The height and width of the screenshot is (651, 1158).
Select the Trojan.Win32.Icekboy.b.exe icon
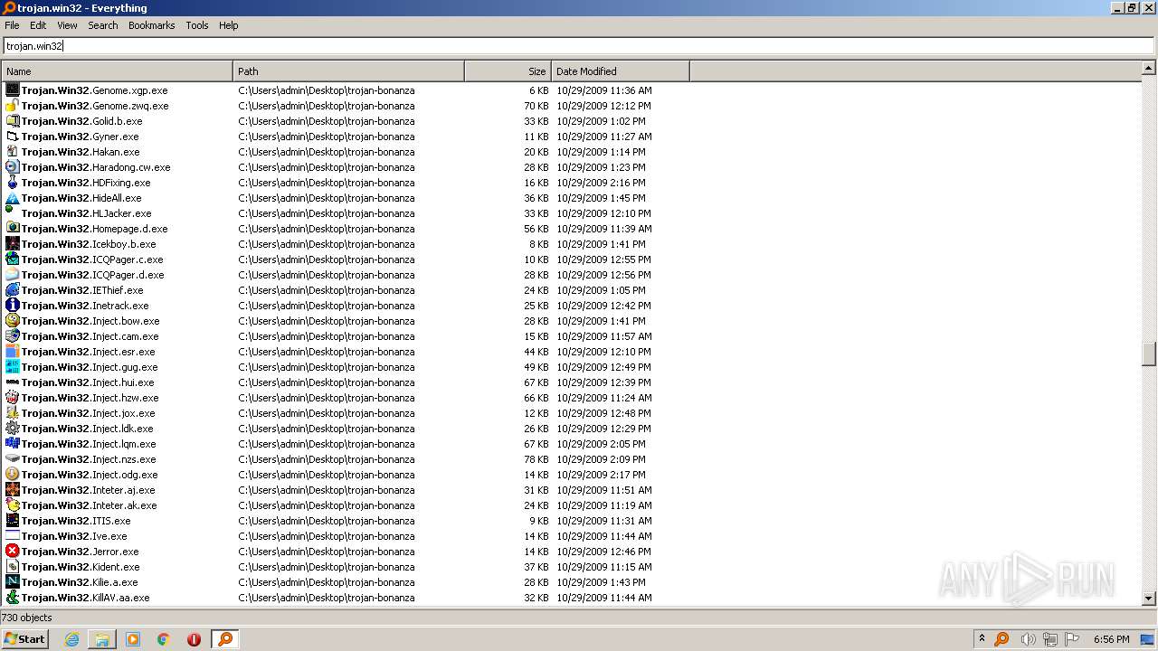(x=13, y=244)
